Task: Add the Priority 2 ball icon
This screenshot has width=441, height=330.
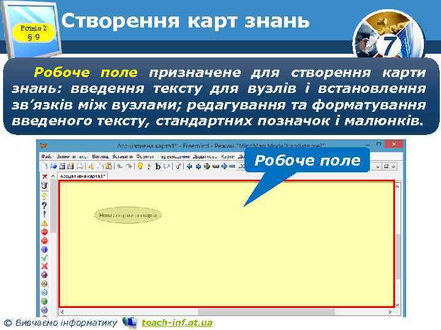Action: coord(45,284)
